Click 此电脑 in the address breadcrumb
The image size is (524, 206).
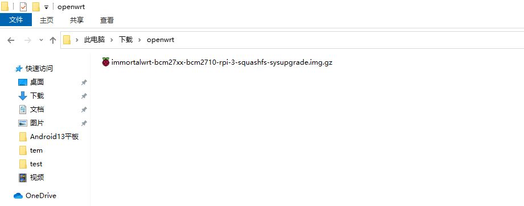point(94,40)
